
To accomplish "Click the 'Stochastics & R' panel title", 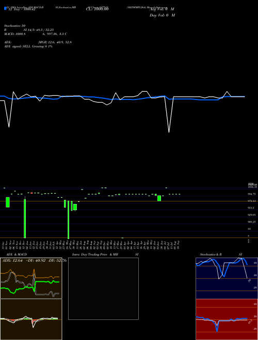I will coord(211,254).
